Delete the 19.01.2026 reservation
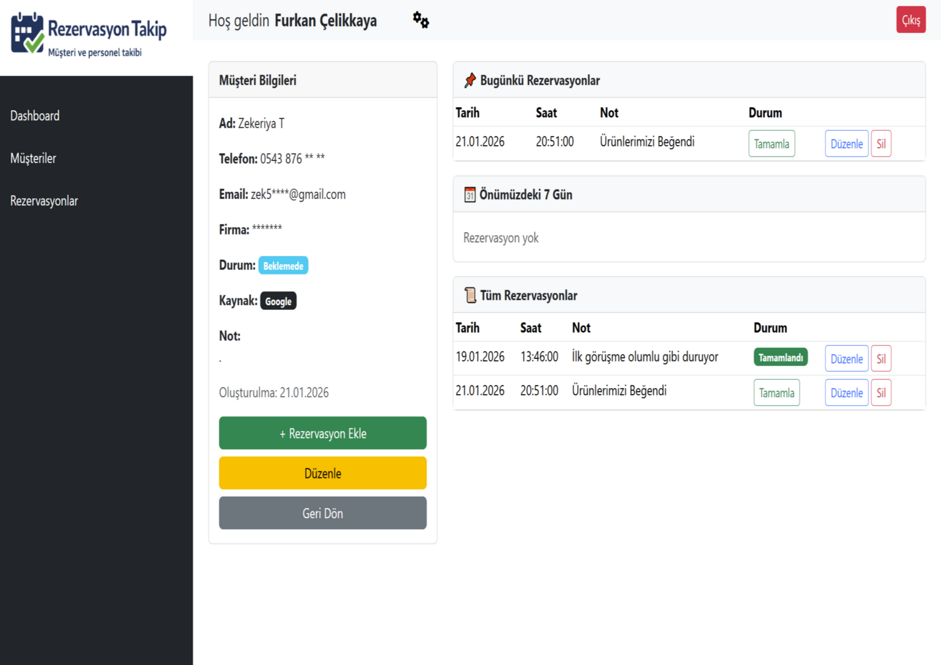Screen dimensions: 941x665 pyautogui.click(x=881, y=359)
